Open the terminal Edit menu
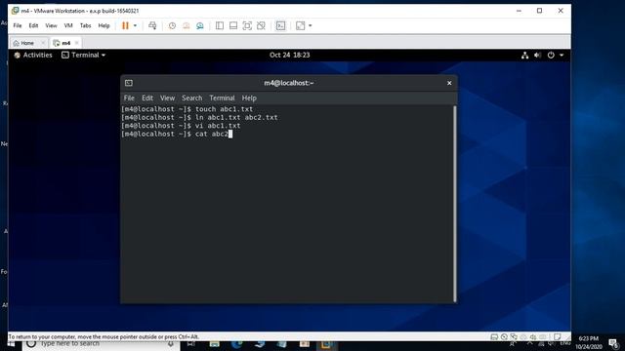 point(147,97)
